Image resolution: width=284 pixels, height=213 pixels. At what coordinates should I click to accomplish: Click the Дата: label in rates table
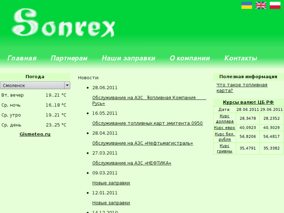coord(225,109)
